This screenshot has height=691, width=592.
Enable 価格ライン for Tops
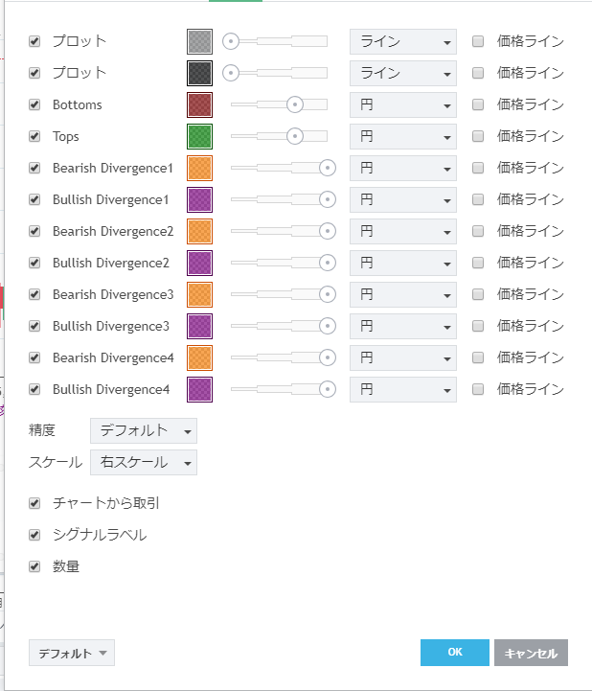pos(478,136)
